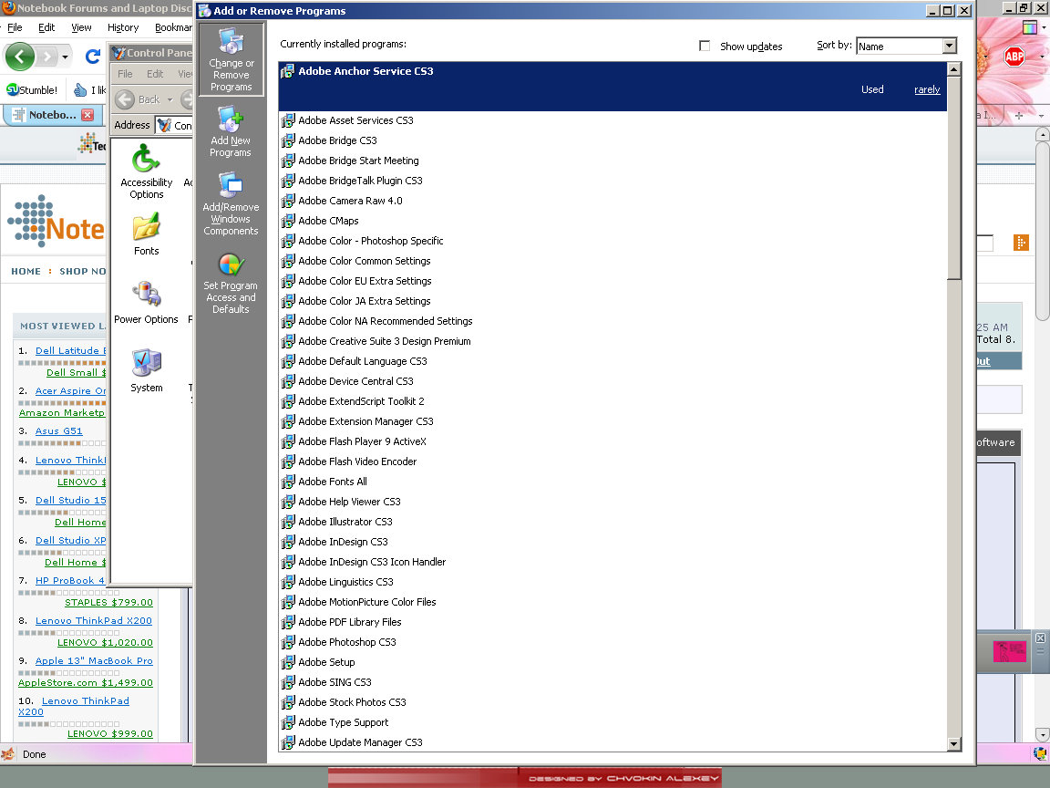The height and width of the screenshot is (788, 1050).
Task: Open Accessibility Options in Control Panel
Action: tap(146, 172)
